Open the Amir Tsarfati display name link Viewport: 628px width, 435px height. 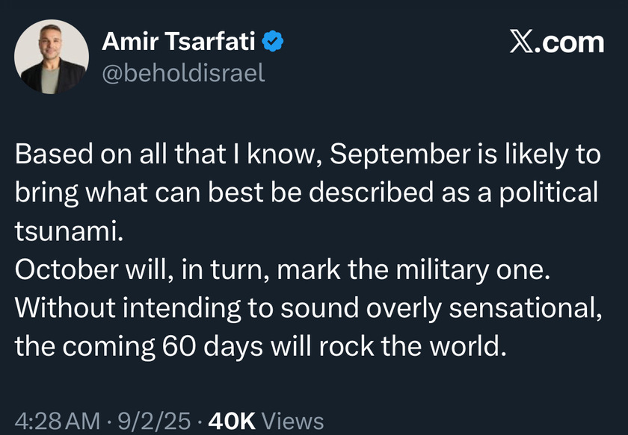178,41
